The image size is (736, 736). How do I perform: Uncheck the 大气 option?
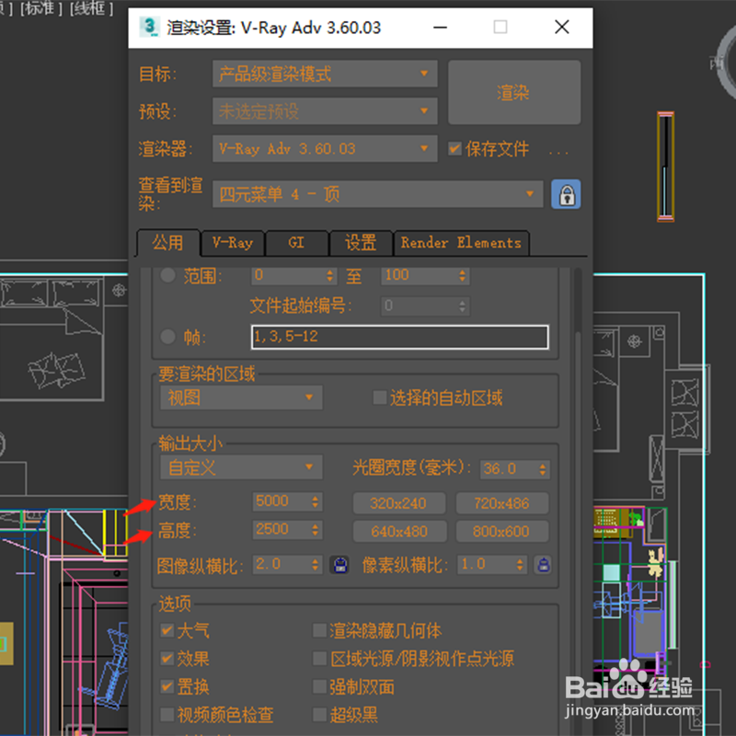pos(167,630)
